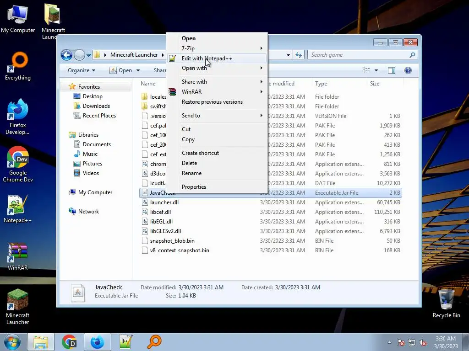
Task: Open the view options dropdown arrow
Action: 376,70
